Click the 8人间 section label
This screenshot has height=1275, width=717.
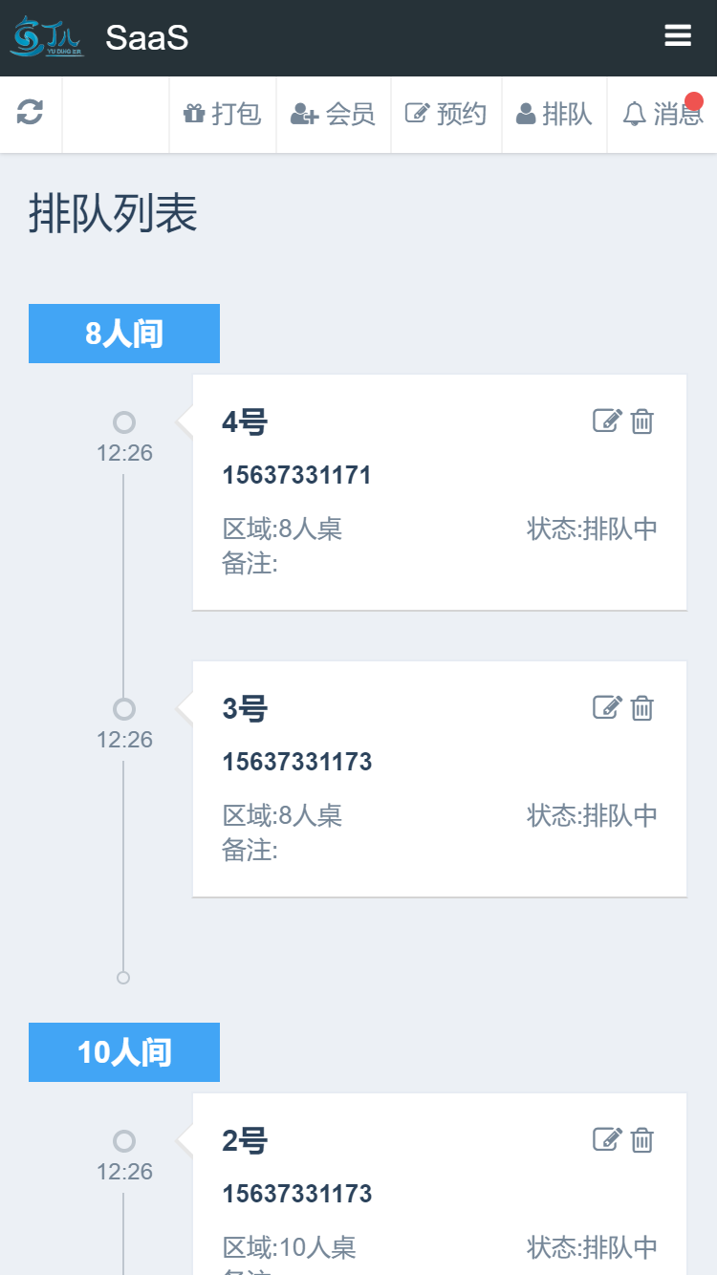pyautogui.click(x=124, y=334)
